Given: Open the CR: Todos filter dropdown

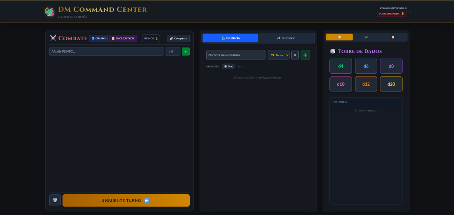Looking at the screenshot, I should click(x=278, y=55).
